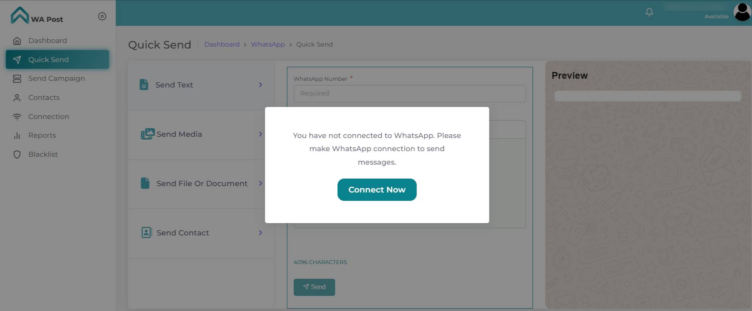Click the Send Text document icon
Screen dimensions: 752x311
pos(144,85)
